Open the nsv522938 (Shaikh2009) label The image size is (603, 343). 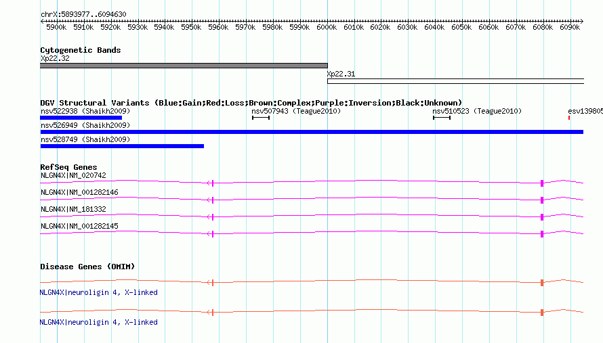(85, 111)
